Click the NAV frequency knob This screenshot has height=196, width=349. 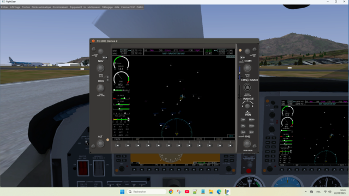click(100, 68)
